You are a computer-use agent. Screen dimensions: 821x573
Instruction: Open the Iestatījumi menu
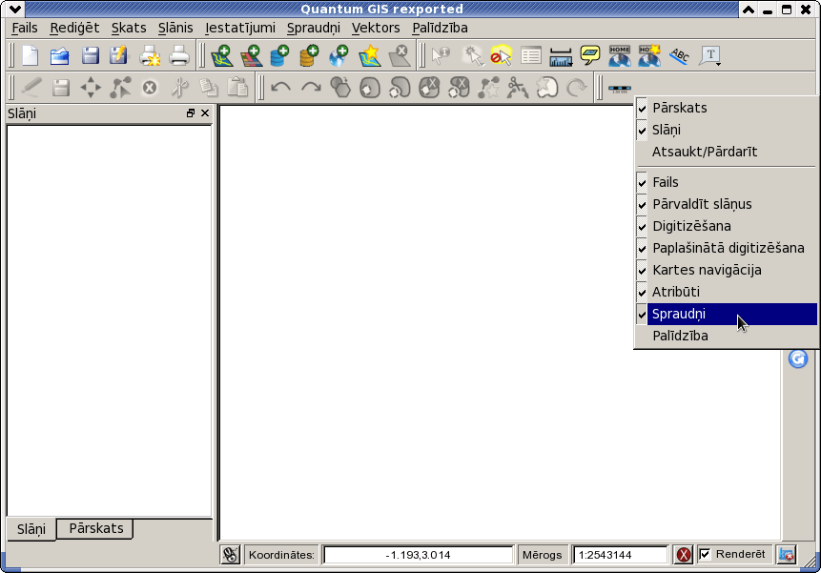click(x=239, y=28)
